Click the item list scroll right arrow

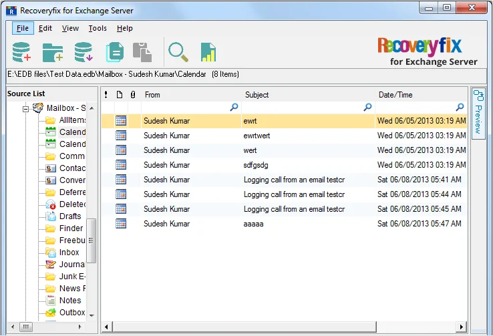coord(461,327)
